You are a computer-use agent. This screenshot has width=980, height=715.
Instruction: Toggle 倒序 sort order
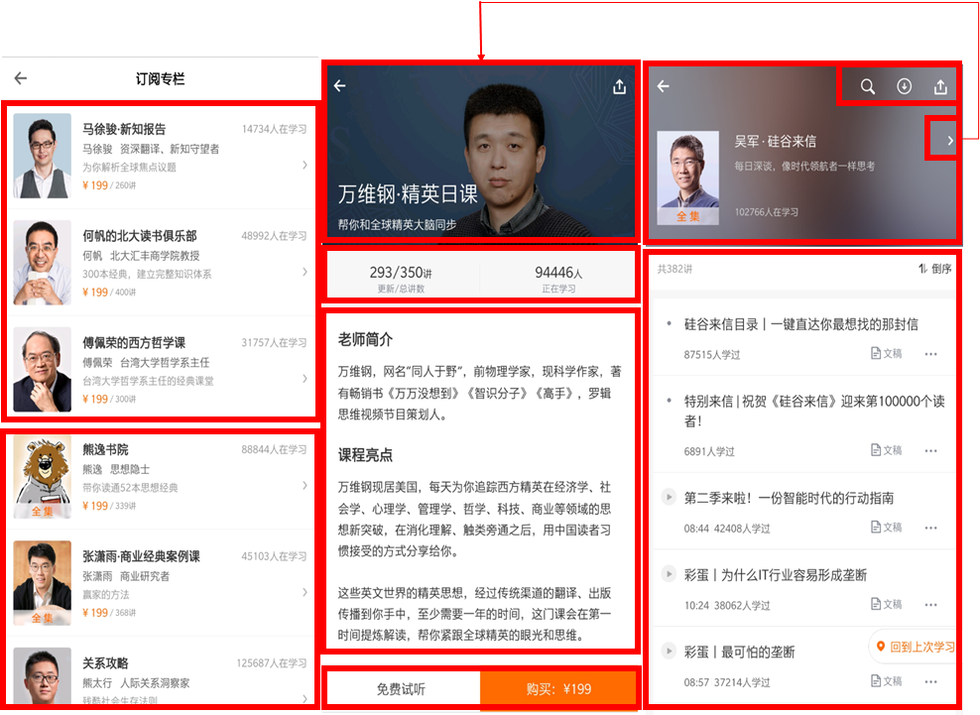(935, 269)
